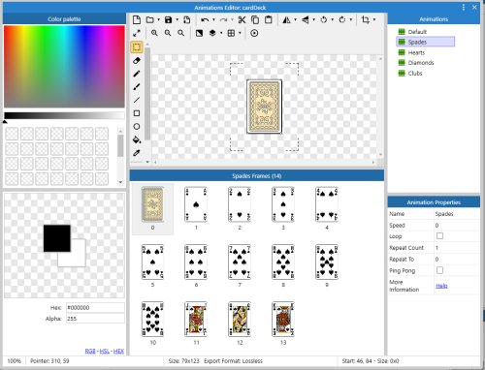Enable the Ping Pong checkbox
485x370 pixels.
[439, 270]
